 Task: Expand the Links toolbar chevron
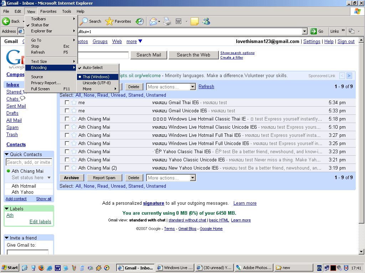click(x=343, y=31)
